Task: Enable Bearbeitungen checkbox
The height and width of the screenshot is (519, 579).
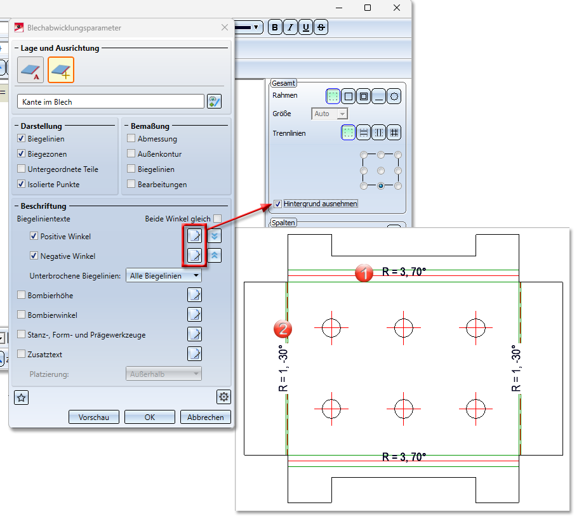Action: tap(131, 184)
